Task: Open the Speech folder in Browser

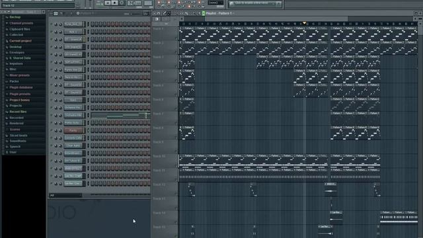Action: click(15, 147)
